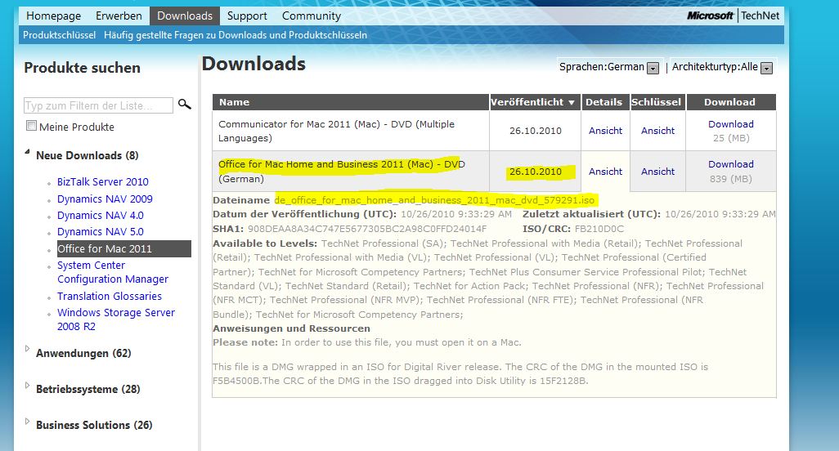
Task: Open the Community tab
Action: click(x=312, y=16)
